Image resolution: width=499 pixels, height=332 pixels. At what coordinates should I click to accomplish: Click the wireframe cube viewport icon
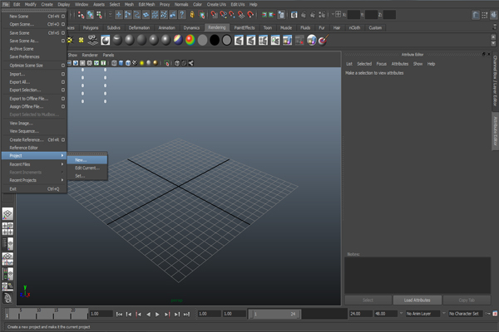click(114, 63)
